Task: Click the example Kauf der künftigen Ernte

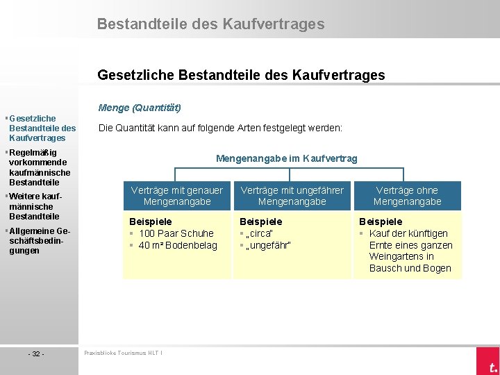Action: point(410,251)
